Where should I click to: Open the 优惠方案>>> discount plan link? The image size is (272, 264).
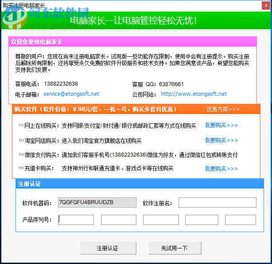click(x=223, y=109)
